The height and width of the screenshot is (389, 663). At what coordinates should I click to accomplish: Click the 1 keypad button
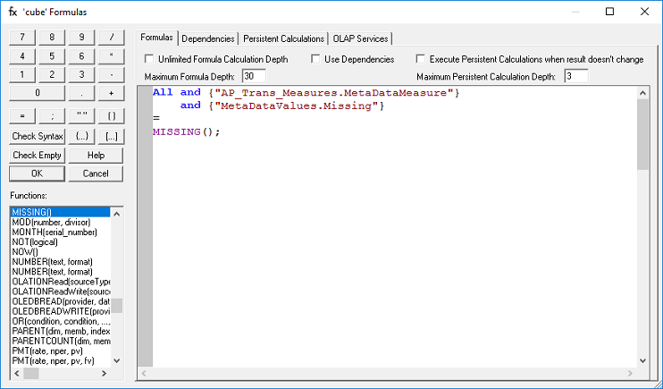click(x=22, y=74)
